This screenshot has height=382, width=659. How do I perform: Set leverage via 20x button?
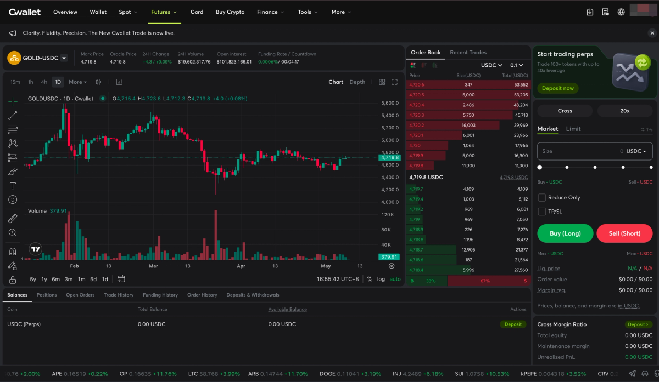tap(625, 111)
